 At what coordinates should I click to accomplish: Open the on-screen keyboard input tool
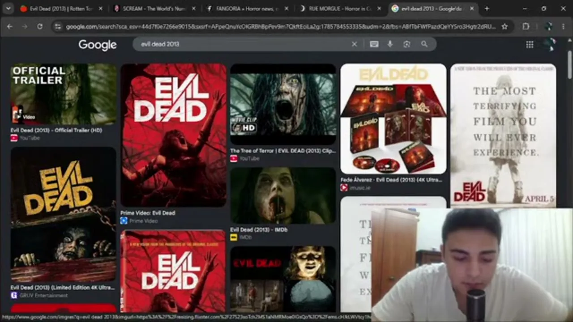click(374, 44)
